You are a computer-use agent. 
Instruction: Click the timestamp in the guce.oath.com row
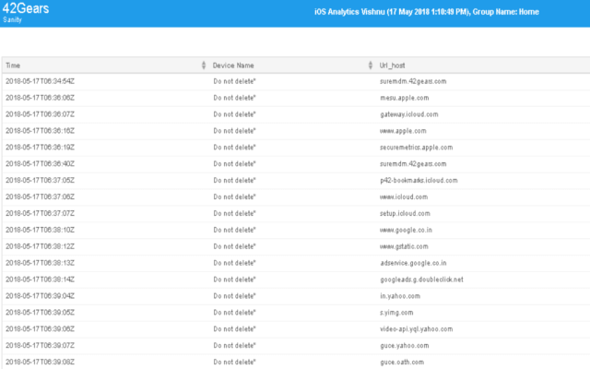pyautogui.click(x=40, y=363)
